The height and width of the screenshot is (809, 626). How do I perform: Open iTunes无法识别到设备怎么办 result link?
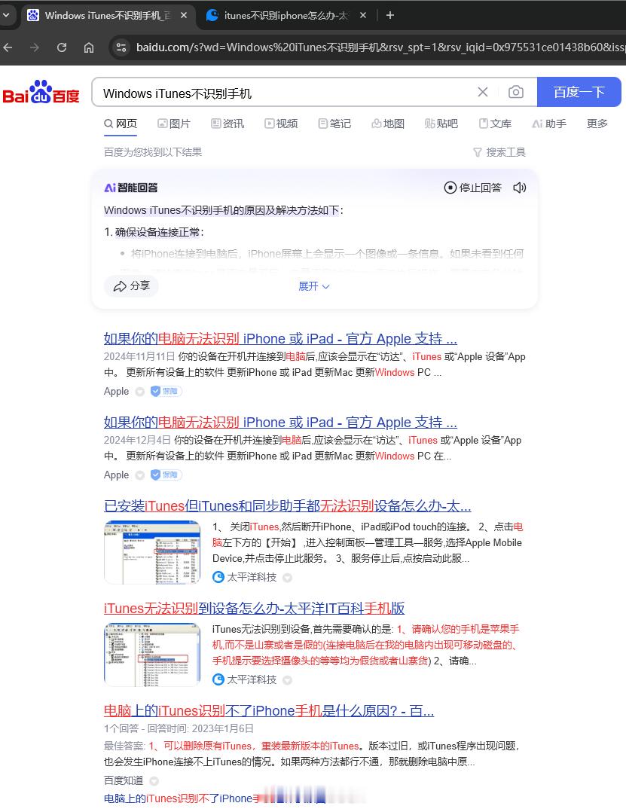254,609
